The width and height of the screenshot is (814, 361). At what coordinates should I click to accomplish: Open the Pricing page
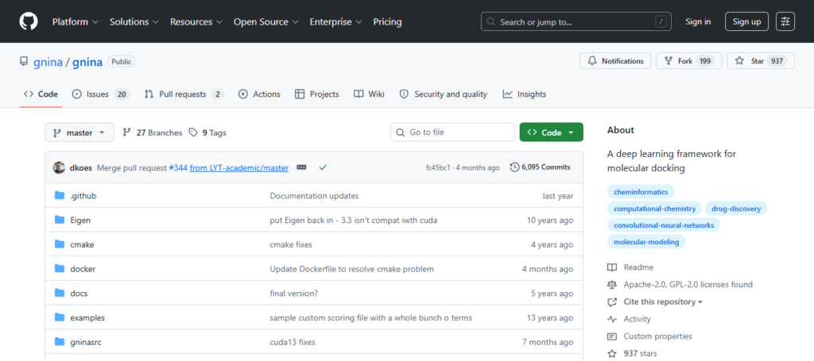387,21
